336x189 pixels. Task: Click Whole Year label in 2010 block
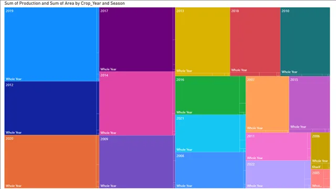tap(289, 72)
